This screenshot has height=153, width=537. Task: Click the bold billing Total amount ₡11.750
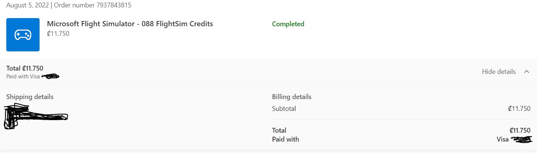tap(520, 130)
